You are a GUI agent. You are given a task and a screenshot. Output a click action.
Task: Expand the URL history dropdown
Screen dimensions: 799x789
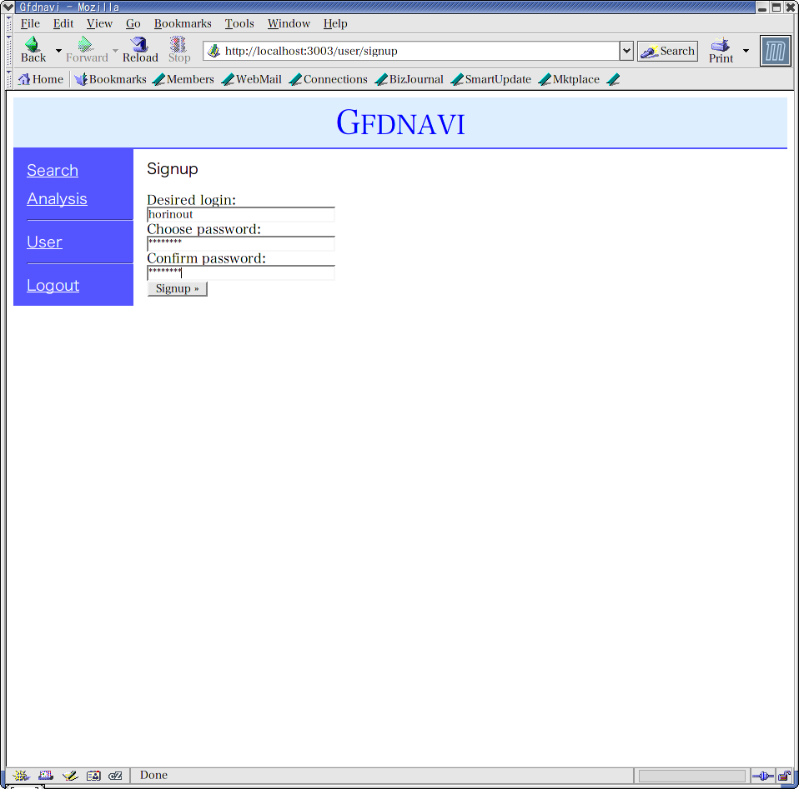(626, 51)
